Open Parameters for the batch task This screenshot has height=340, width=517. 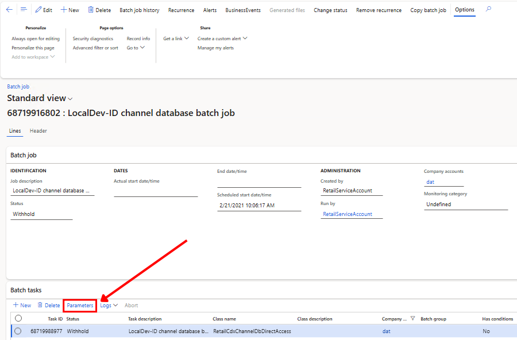80,306
